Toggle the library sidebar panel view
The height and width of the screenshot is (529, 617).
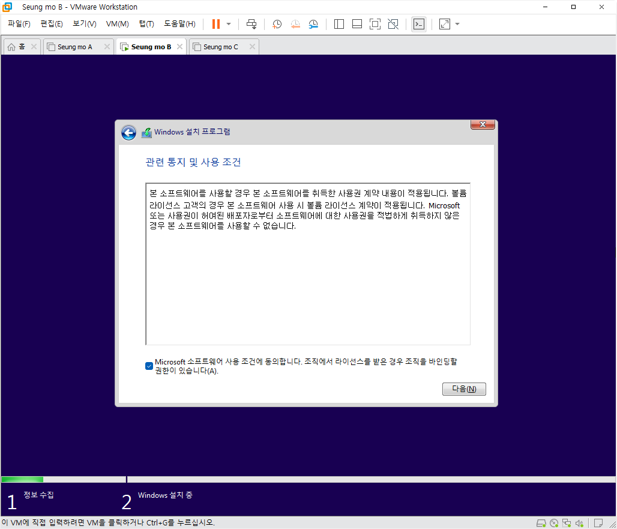[x=339, y=24]
